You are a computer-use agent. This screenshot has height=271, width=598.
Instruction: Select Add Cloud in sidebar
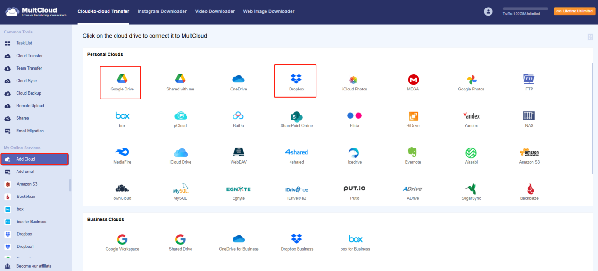click(x=25, y=159)
